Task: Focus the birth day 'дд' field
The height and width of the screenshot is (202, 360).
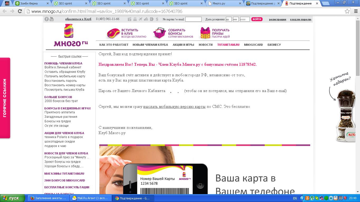Action: click(228, 19)
